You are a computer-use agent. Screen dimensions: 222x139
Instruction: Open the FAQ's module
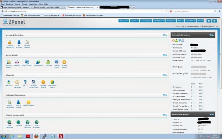[25, 83]
